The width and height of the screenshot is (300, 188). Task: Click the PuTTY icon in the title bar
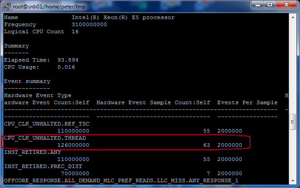[7, 7]
